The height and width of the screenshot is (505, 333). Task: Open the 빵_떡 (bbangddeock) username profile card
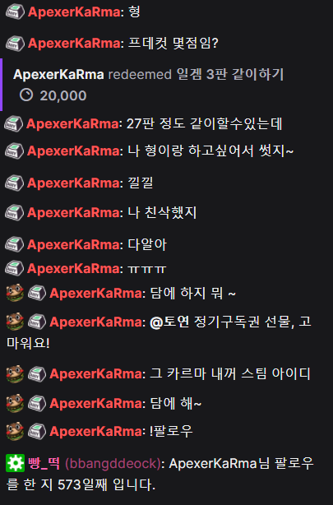pos(94,463)
